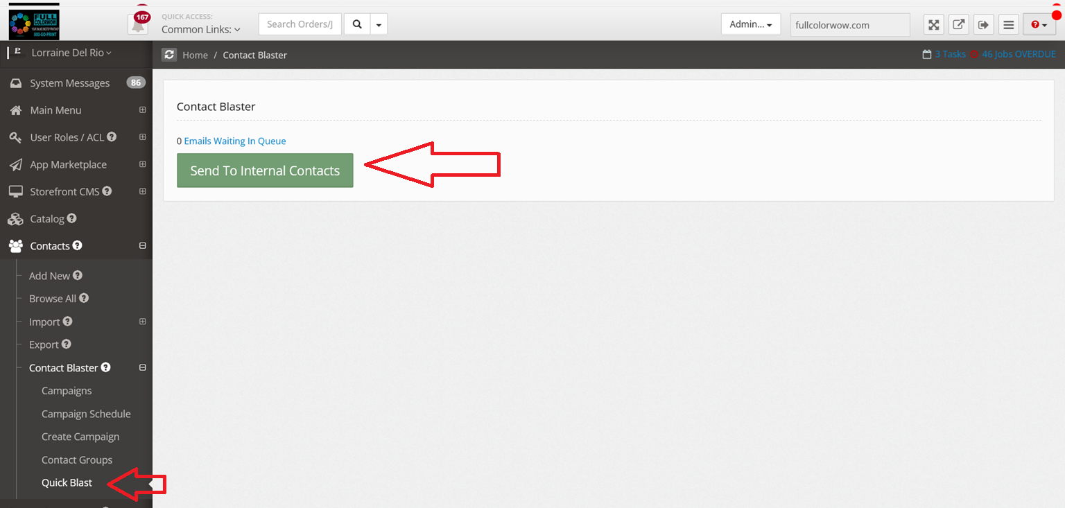
Task: Collapse the Contacts sidebar section
Action: (x=143, y=245)
